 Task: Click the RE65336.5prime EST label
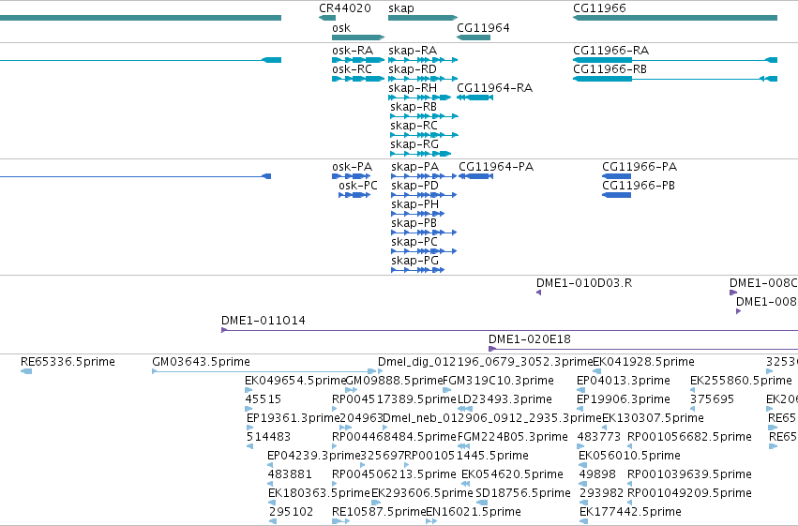(68, 362)
